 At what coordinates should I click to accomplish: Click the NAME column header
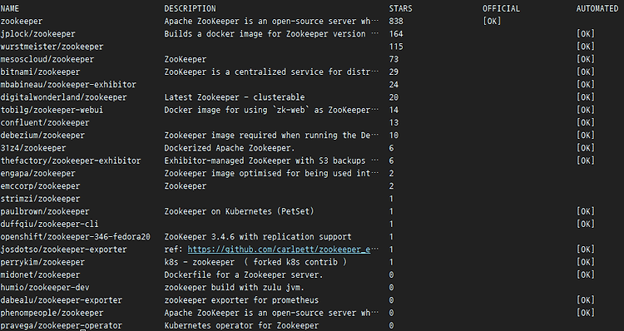(x=9, y=8)
